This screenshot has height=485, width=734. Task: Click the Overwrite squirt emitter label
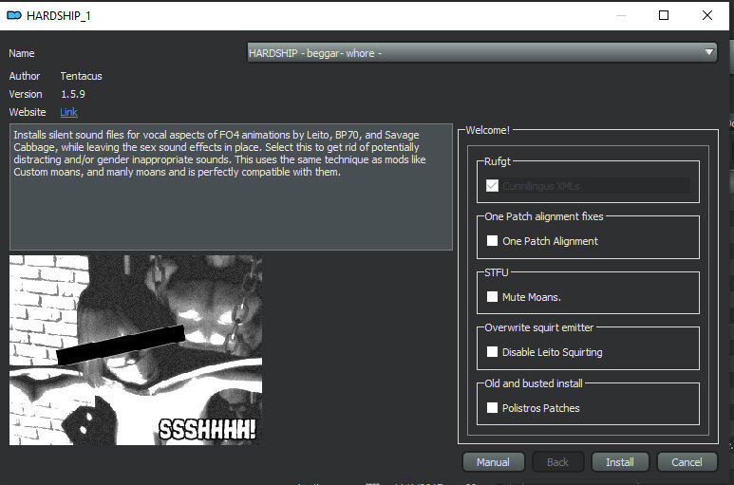point(538,327)
